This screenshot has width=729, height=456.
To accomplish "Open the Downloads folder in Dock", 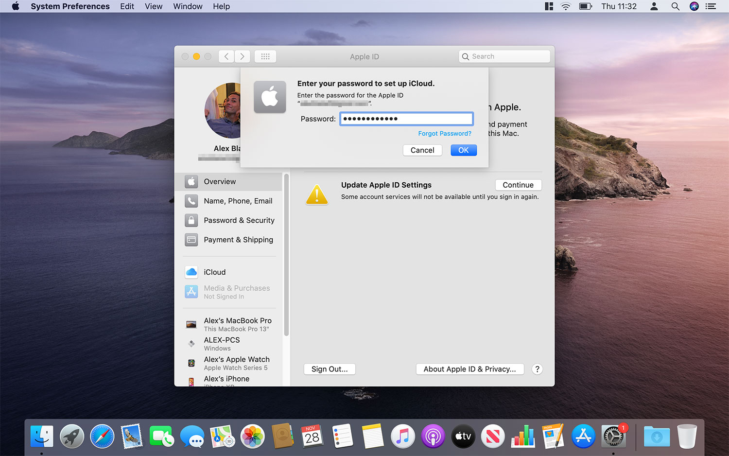I will coord(657,436).
